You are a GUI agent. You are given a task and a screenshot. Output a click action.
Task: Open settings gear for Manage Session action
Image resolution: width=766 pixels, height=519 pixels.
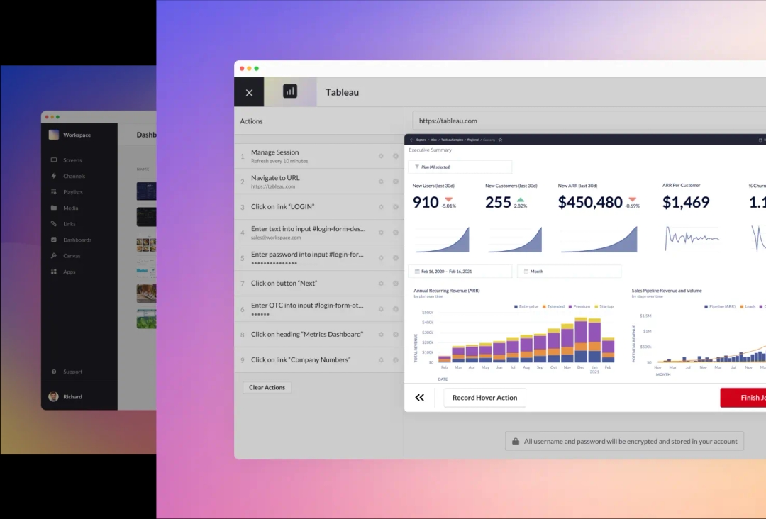[x=381, y=156]
